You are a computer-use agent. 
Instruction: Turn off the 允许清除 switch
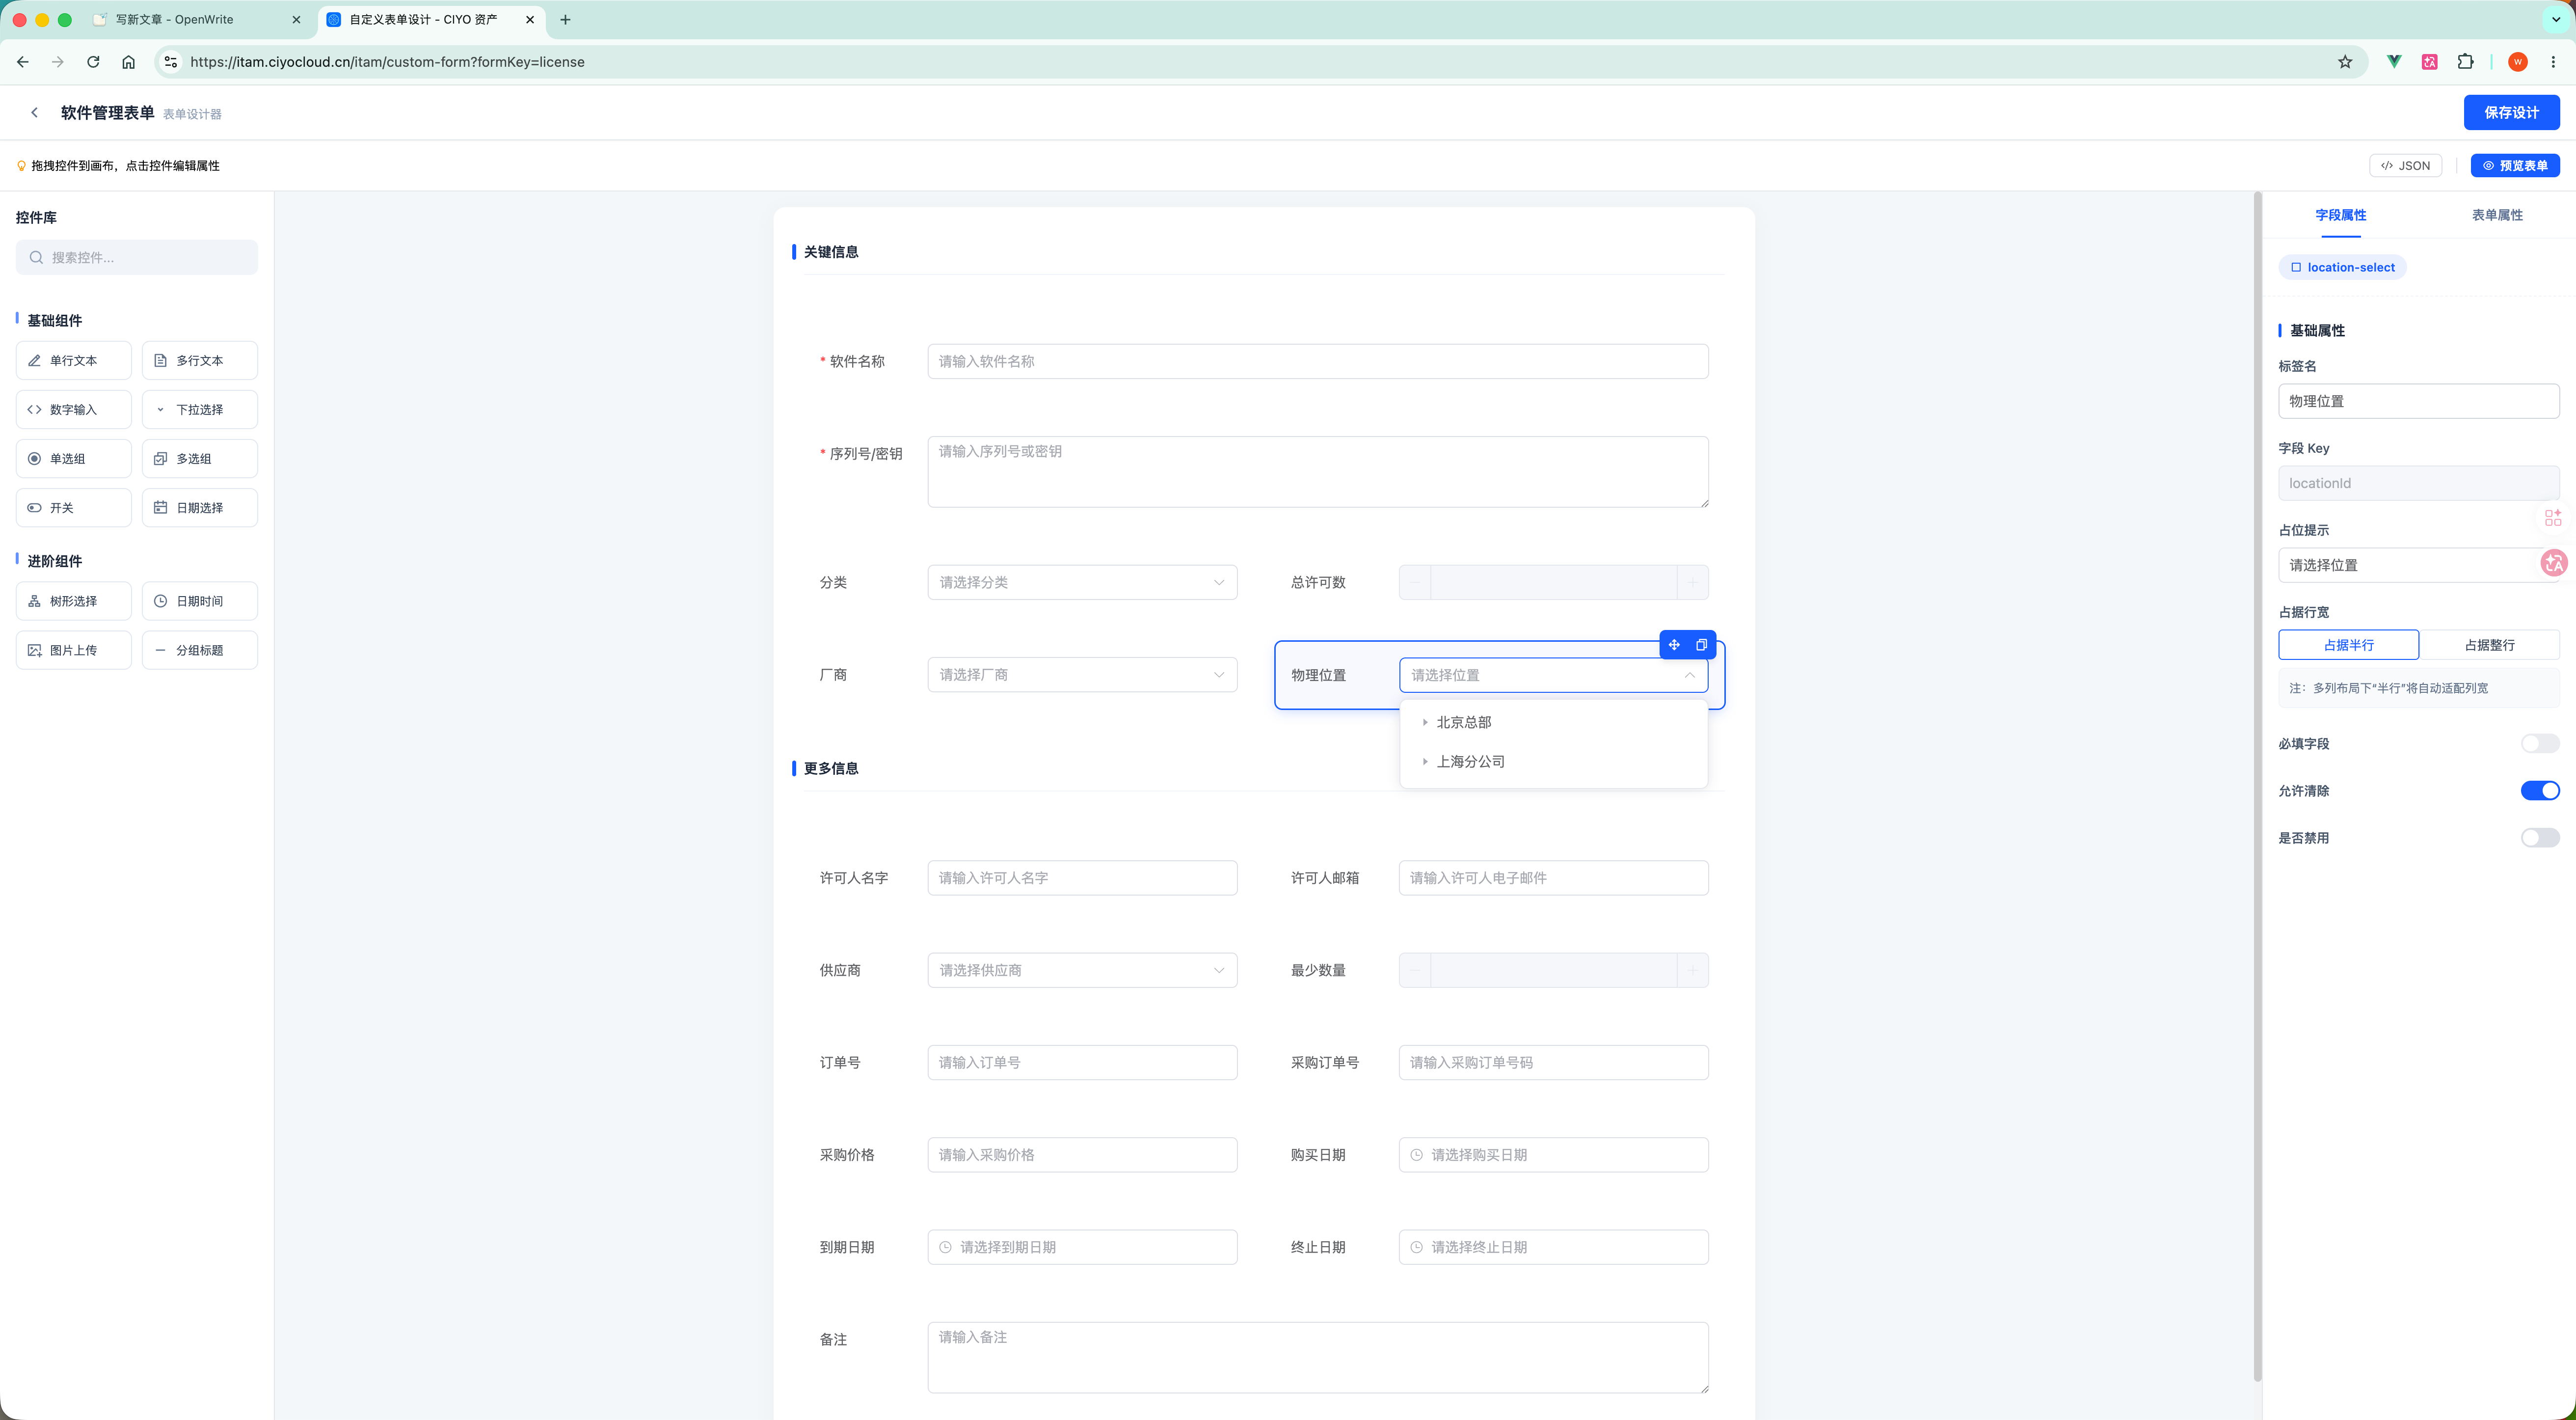pyautogui.click(x=2540, y=791)
